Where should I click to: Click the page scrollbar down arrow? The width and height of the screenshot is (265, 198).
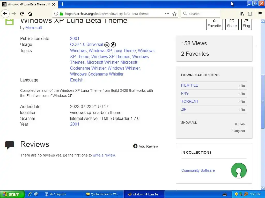[263, 188]
